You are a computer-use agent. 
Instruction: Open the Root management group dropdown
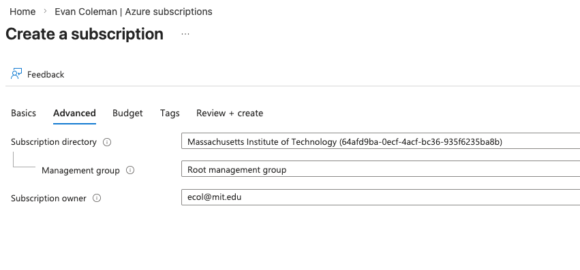click(x=380, y=169)
